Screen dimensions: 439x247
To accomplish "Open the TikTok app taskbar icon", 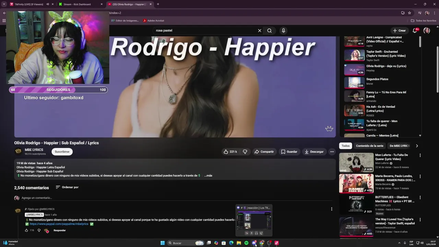I will 276,243.
